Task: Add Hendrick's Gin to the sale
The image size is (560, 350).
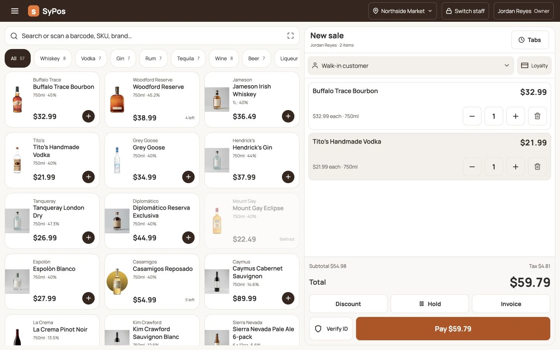Action: (288, 177)
